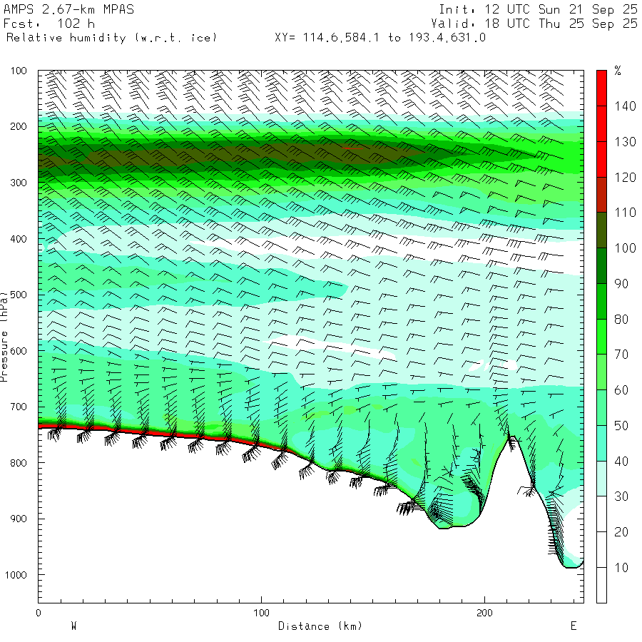Click the aqua 40–50 colorbar segment
Viewport: 642px width, 642px height.
[x=601, y=444]
